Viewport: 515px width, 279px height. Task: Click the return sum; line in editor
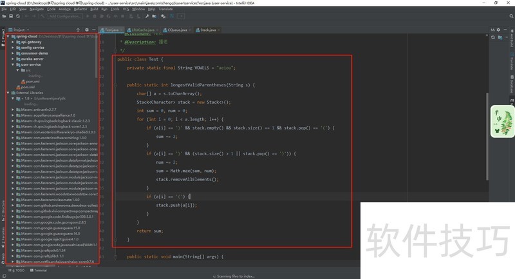click(150, 231)
